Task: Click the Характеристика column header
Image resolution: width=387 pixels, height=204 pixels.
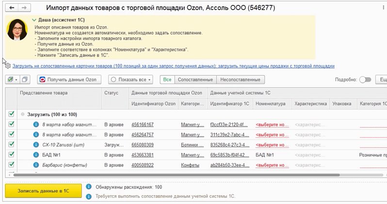Action: [x=310, y=103]
